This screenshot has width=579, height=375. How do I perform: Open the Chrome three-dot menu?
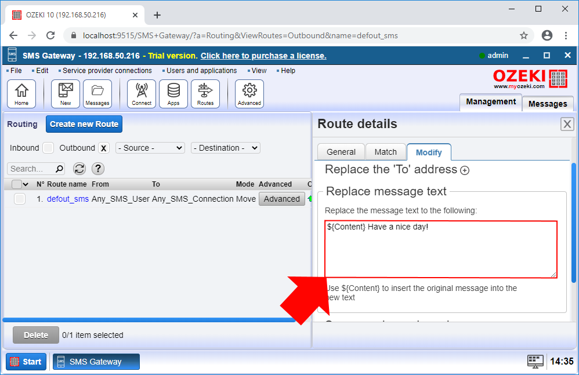[x=566, y=35]
